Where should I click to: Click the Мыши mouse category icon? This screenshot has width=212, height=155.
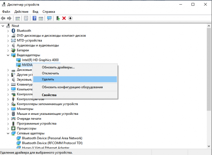tap(13, 114)
